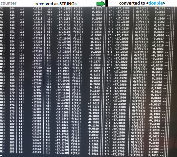Click f(ti) value -0.2000 in row 157
177x157 pixels.
click(x=95, y=52)
